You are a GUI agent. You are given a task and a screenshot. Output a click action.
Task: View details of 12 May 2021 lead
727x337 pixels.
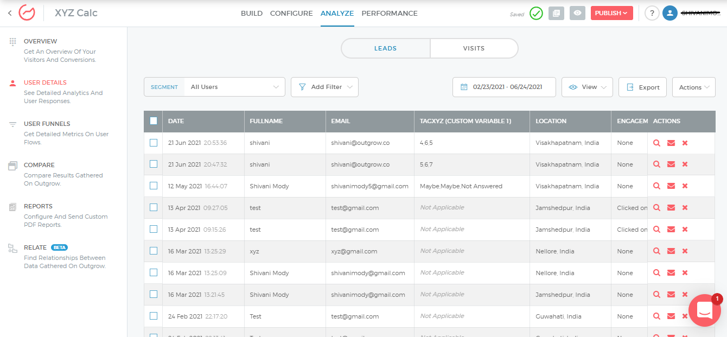click(x=656, y=186)
